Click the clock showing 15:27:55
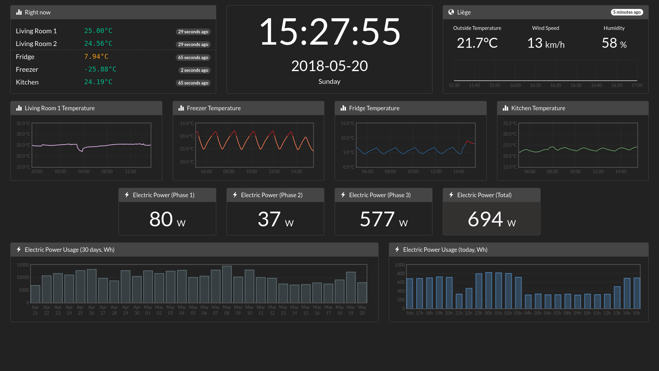This screenshot has width=659, height=371. [x=329, y=33]
